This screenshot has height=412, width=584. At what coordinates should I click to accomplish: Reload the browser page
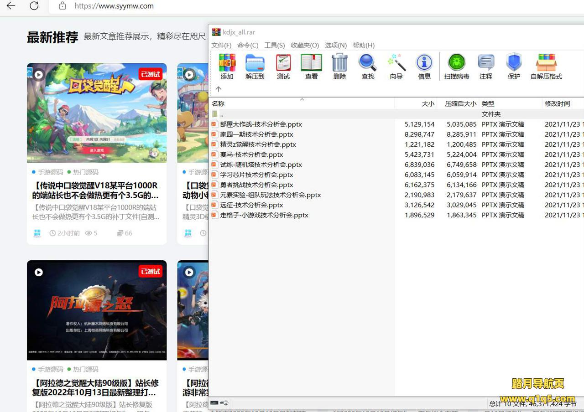[x=34, y=6]
